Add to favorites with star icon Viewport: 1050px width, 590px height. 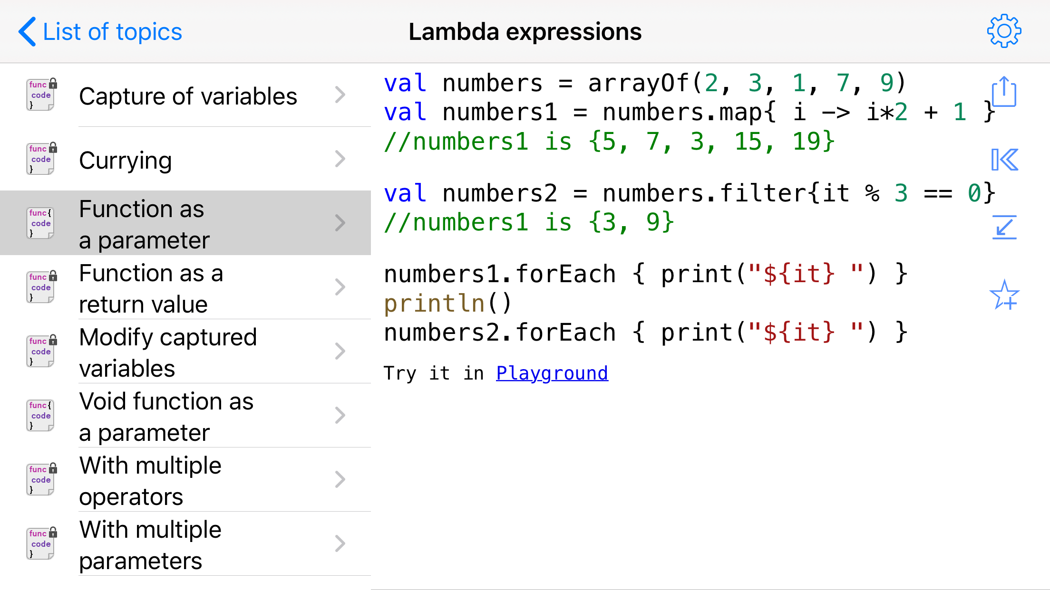pyautogui.click(x=1004, y=295)
